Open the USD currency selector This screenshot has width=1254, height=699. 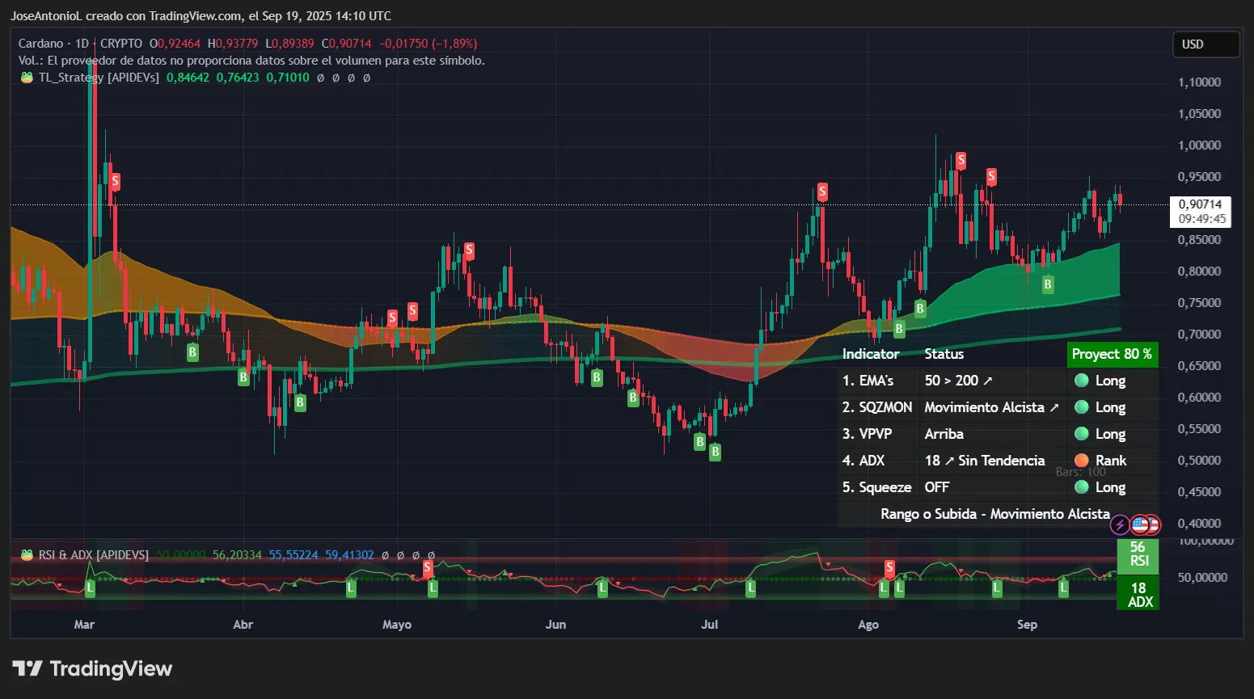(x=1205, y=44)
